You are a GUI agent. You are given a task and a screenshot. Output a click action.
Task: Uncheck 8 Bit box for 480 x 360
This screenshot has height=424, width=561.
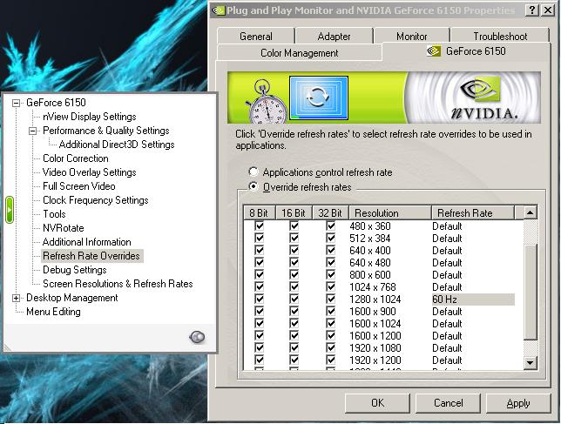click(260, 226)
